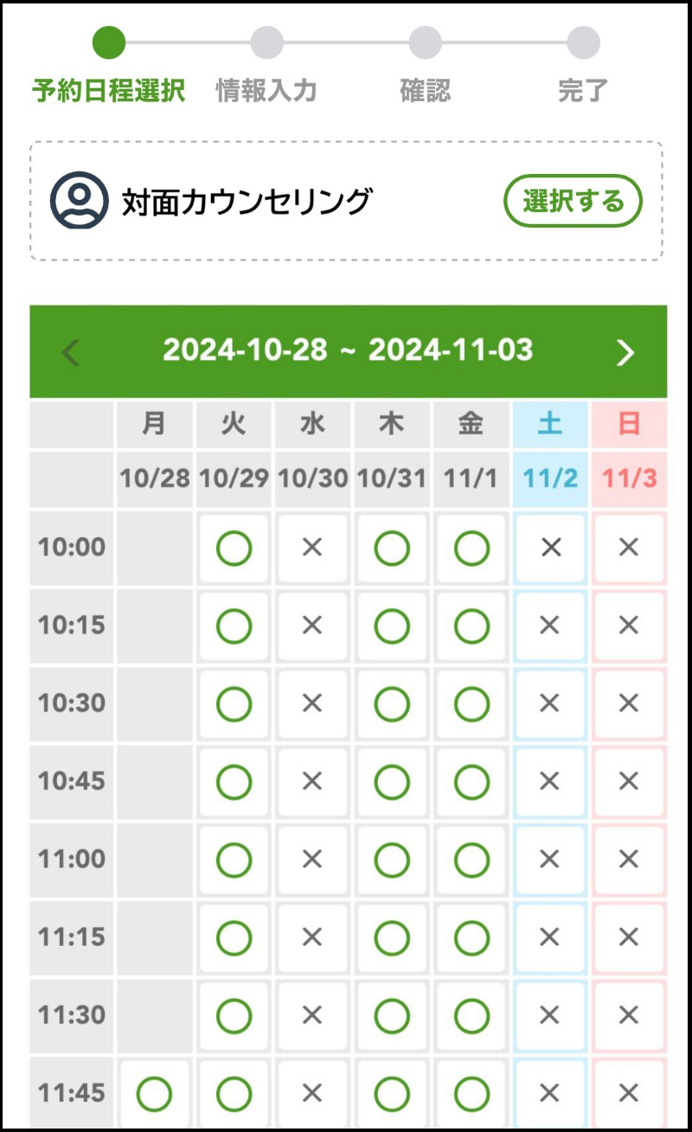This screenshot has width=692, height=1132.
Task: Click the 確認 step circle
Action: coord(425,43)
